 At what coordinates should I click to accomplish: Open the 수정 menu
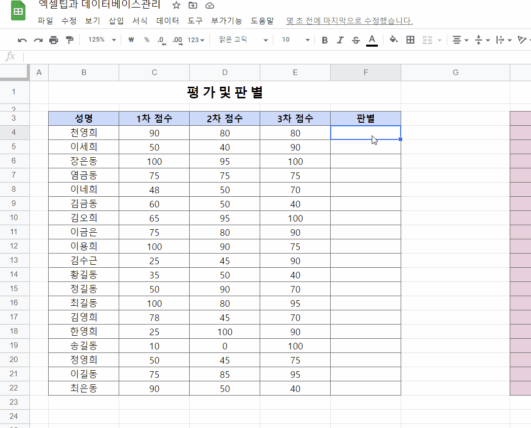[x=69, y=21]
